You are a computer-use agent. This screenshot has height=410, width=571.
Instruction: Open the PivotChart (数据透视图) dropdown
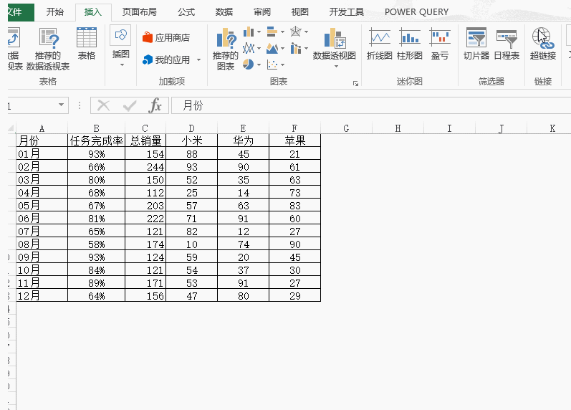[x=335, y=66]
